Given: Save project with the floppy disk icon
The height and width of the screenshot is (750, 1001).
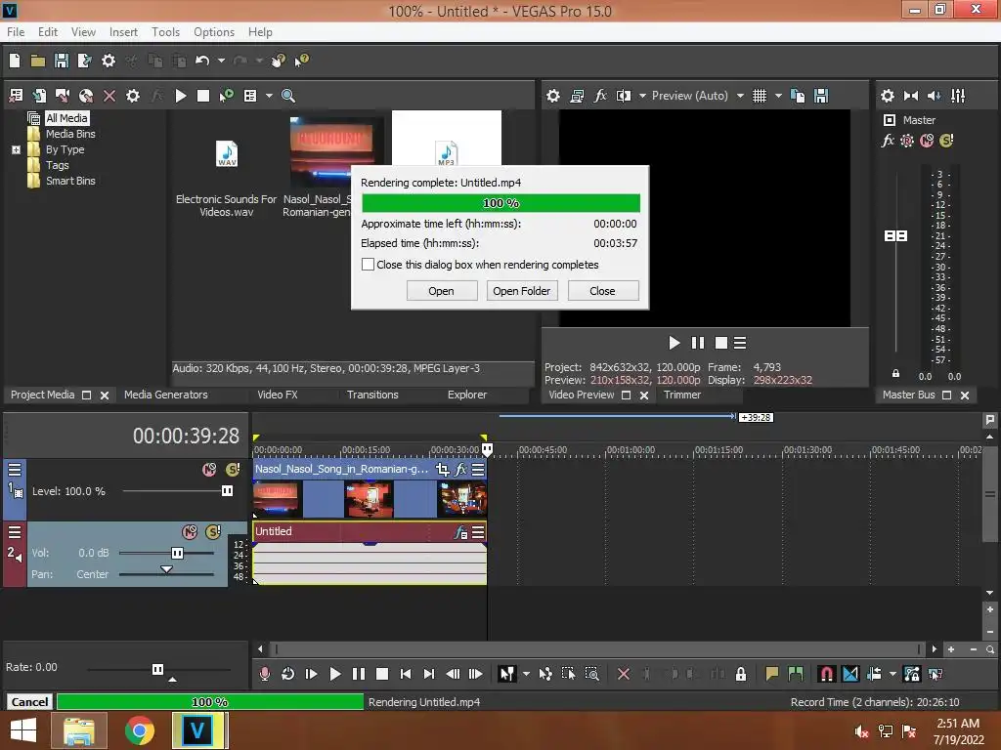Looking at the screenshot, I should pyautogui.click(x=62, y=61).
